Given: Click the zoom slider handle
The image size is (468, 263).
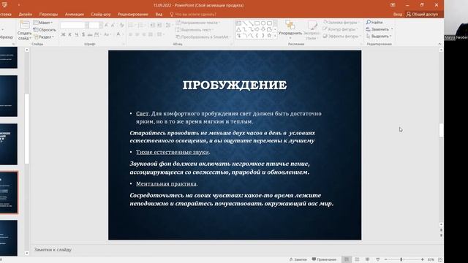Looking at the screenshot, I should [401, 260].
